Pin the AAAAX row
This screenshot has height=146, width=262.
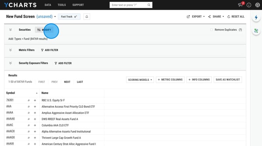tap(29, 119)
